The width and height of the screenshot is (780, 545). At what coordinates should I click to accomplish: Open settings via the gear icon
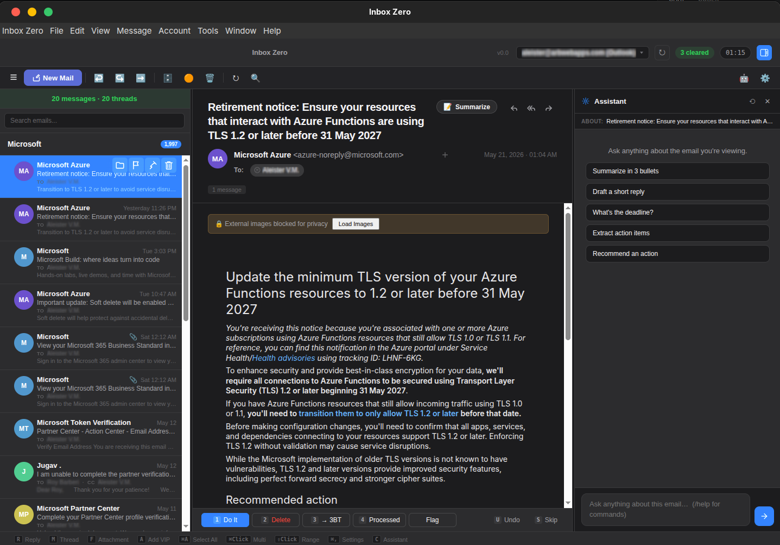click(765, 78)
